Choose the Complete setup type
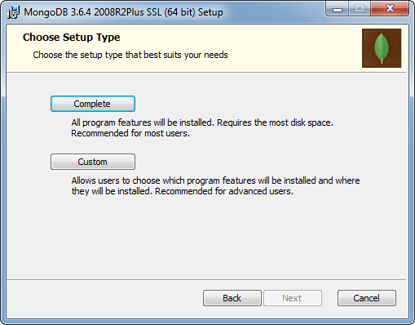 tap(93, 104)
